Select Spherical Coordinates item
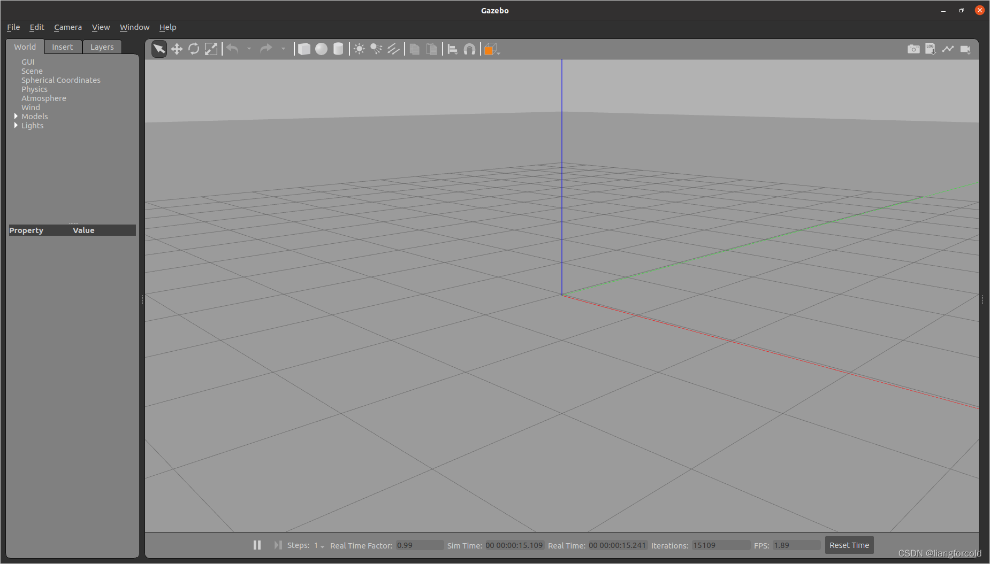Screen dimensions: 990x564 (x=61, y=80)
